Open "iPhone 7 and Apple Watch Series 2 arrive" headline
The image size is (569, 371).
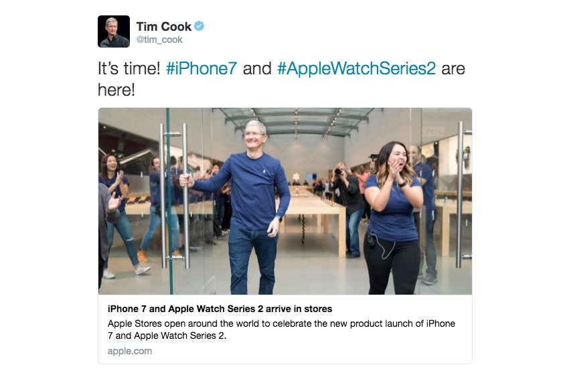(x=220, y=309)
